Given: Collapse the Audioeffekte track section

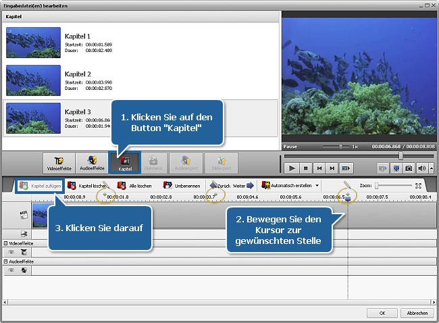Looking at the screenshot, I should 6,261.
